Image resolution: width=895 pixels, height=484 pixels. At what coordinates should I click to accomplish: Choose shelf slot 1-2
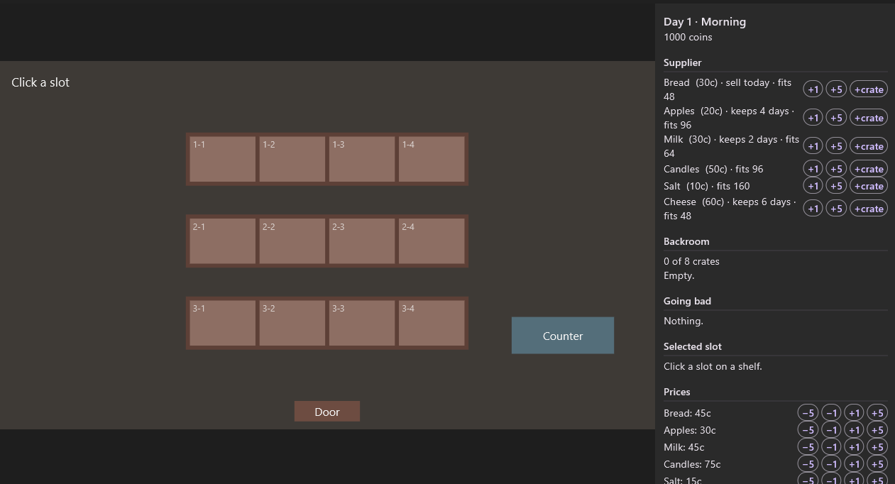click(x=292, y=159)
